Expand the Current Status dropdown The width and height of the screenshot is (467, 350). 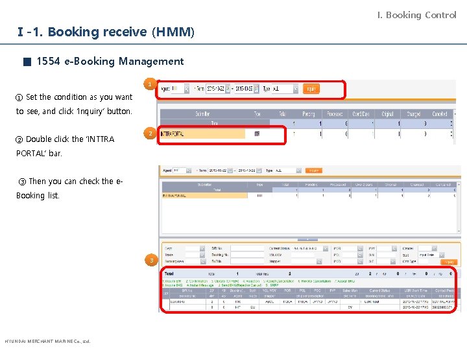click(325, 248)
